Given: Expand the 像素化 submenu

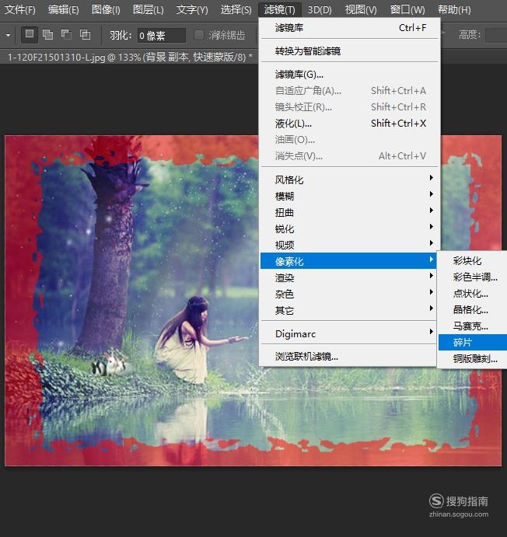Looking at the screenshot, I should pos(348,261).
